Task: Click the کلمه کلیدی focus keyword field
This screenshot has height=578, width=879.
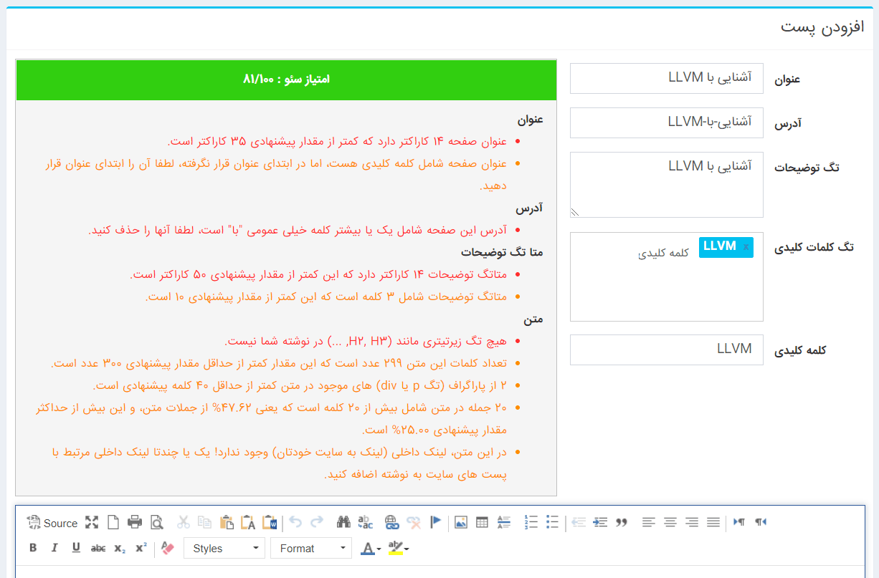Action: 667,350
